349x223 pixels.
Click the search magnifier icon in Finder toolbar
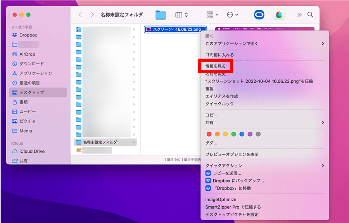point(310,15)
